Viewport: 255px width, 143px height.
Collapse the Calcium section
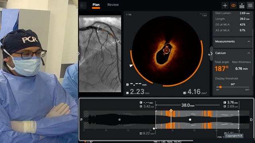pos(249,53)
